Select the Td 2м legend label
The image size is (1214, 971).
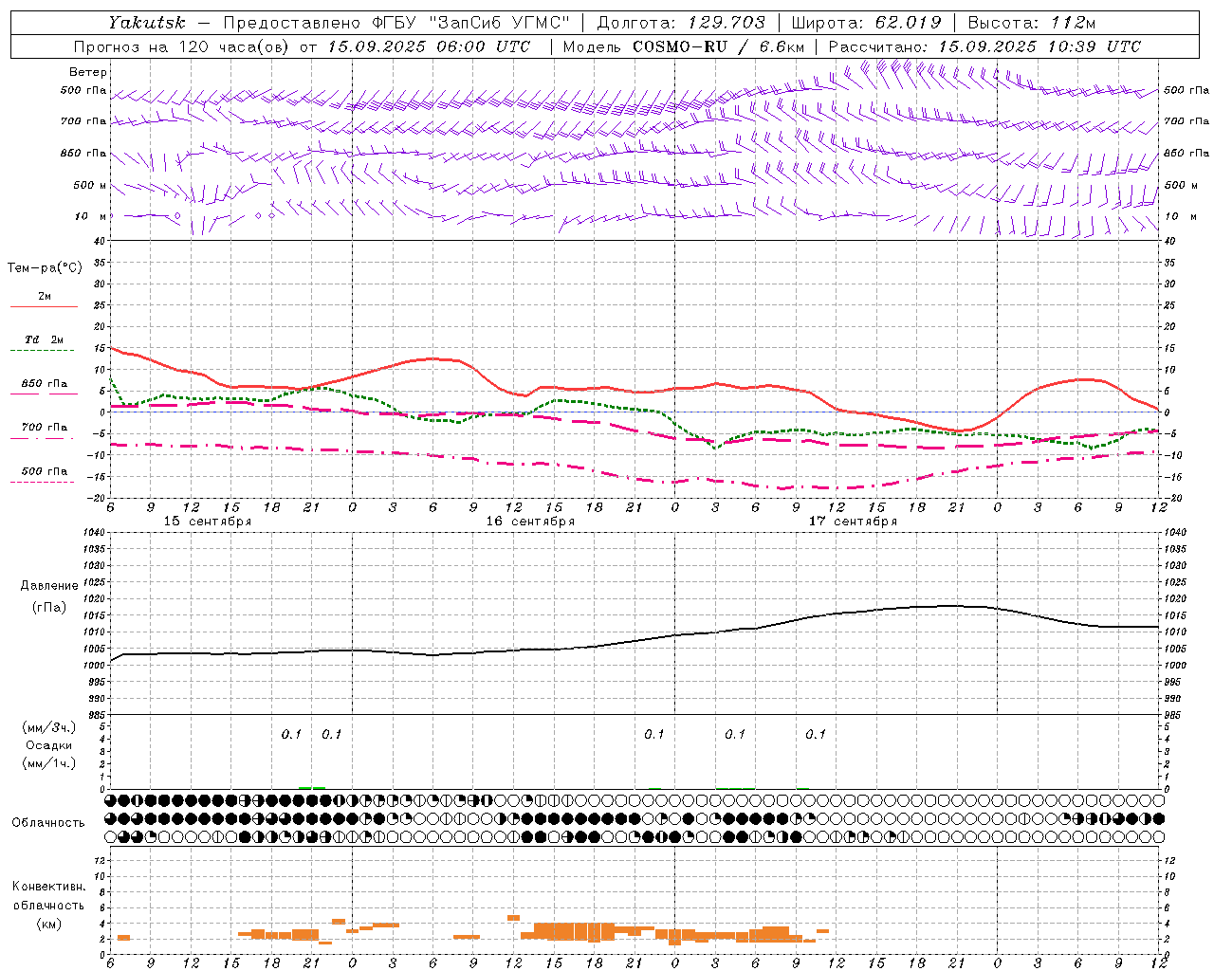coord(44,339)
